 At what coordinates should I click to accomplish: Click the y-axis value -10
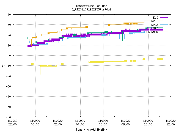(9, 66)
